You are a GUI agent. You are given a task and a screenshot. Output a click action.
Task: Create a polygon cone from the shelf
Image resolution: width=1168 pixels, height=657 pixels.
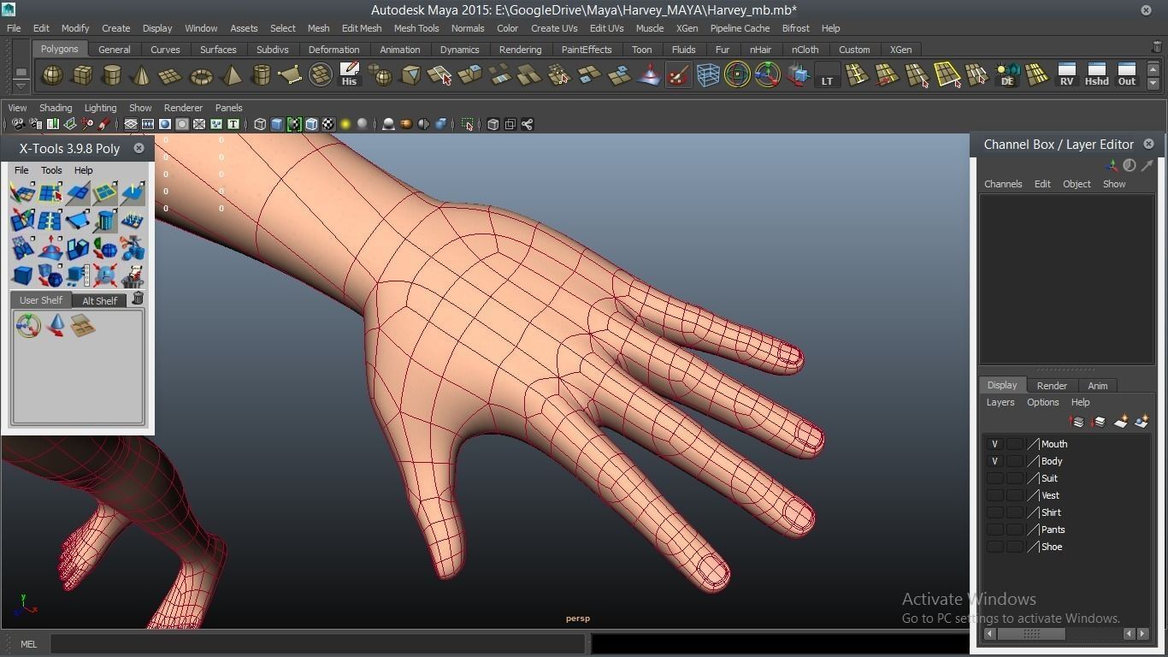[x=141, y=75]
